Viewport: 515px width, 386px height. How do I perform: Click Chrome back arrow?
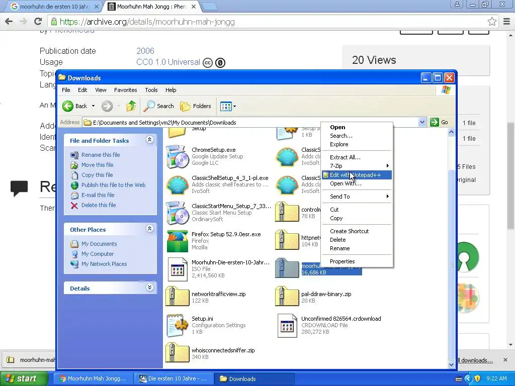[x=9, y=22]
